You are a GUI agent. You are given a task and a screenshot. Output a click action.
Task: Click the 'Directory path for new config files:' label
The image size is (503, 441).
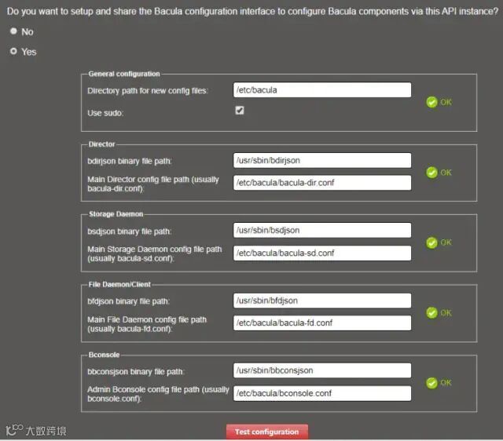tap(148, 91)
